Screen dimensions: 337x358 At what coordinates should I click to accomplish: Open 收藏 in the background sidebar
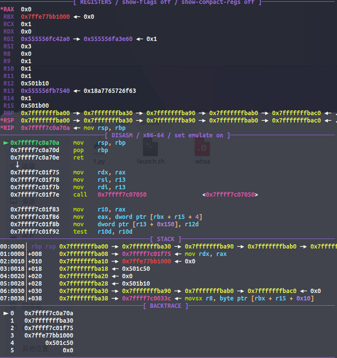(28, 166)
